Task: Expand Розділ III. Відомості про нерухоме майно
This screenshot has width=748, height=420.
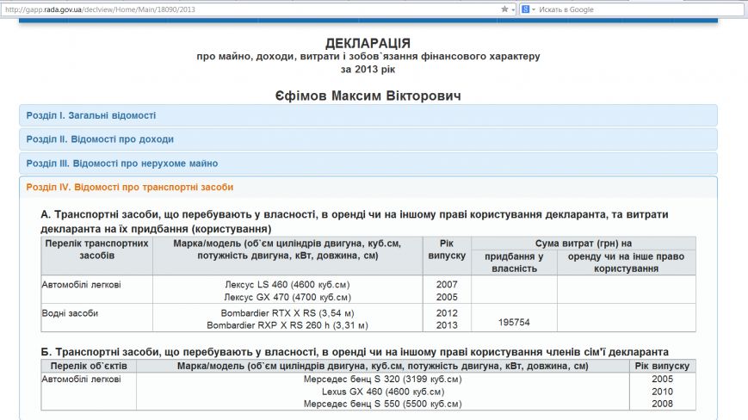Action: pyautogui.click(x=368, y=163)
